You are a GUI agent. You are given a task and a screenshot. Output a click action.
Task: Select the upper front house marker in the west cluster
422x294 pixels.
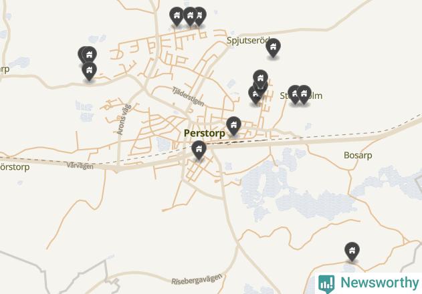pyautogui.click(x=89, y=55)
